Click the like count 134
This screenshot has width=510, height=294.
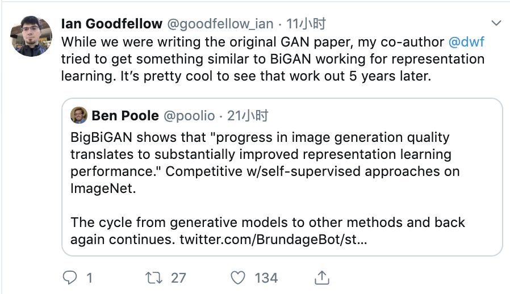(266, 278)
